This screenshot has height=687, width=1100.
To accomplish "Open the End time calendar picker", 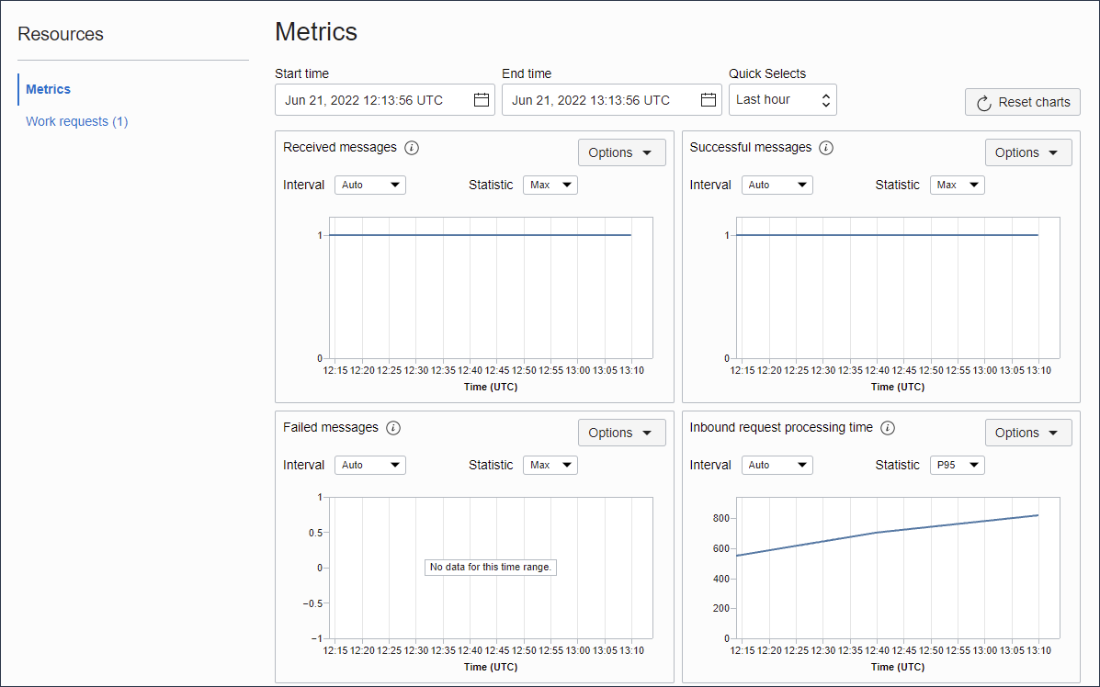I will pyautogui.click(x=708, y=99).
